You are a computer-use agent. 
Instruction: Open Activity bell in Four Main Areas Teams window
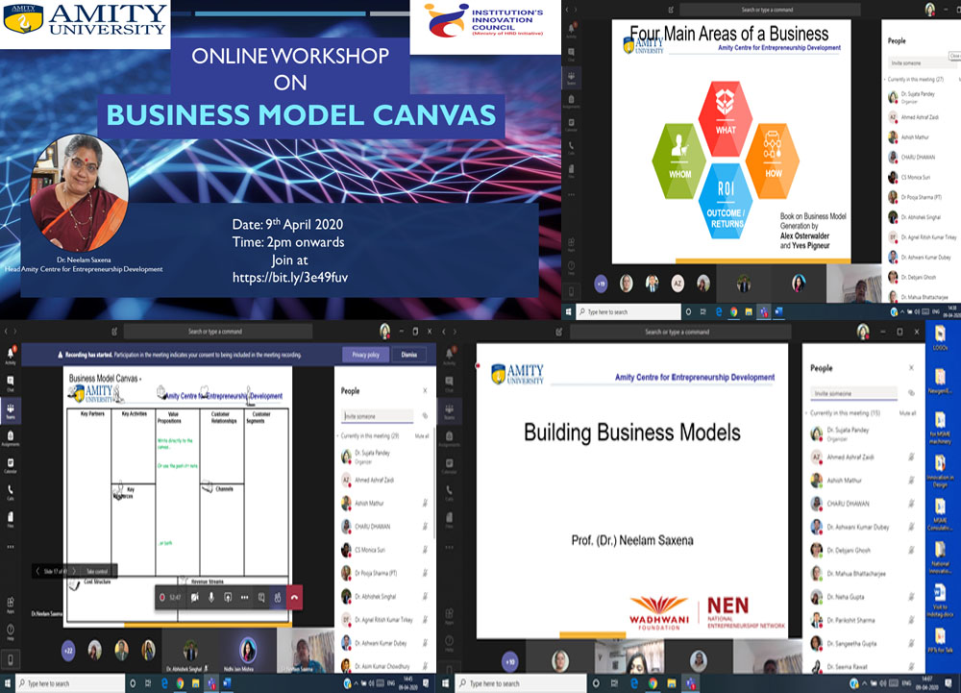571,30
